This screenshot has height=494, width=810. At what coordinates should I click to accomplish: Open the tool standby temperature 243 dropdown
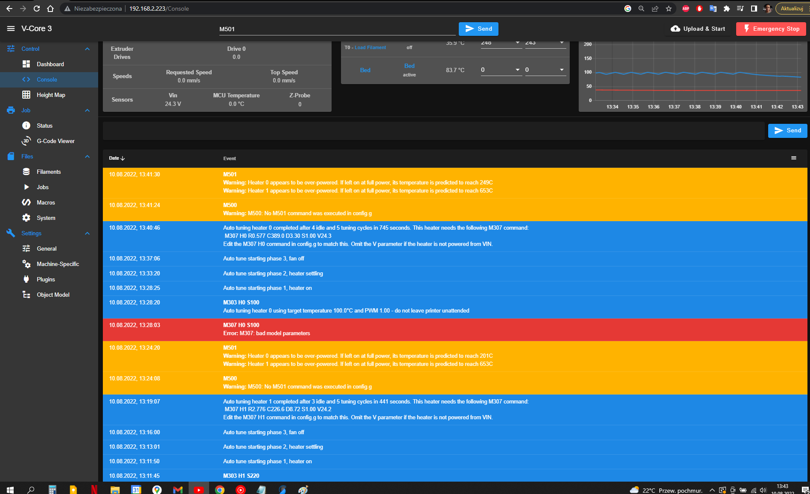[x=562, y=43]
